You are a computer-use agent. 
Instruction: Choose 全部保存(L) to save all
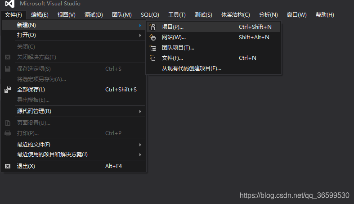73,90
